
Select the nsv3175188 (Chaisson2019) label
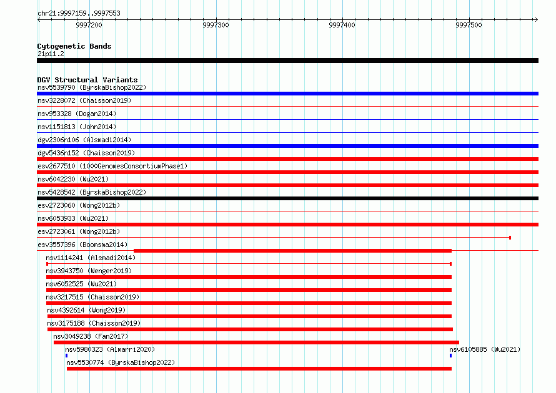click(94, 323)
